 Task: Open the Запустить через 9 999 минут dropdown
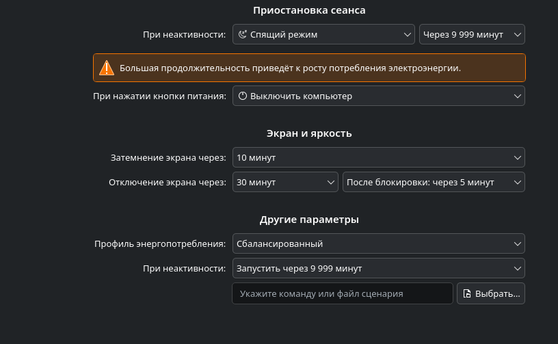click(x=378, y=268)
